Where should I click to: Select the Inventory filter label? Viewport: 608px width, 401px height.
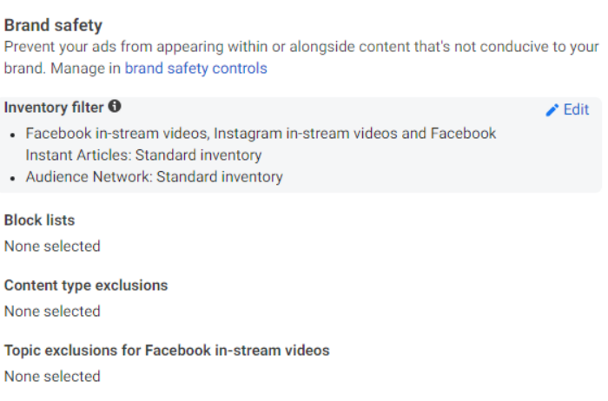click(54, 108)
